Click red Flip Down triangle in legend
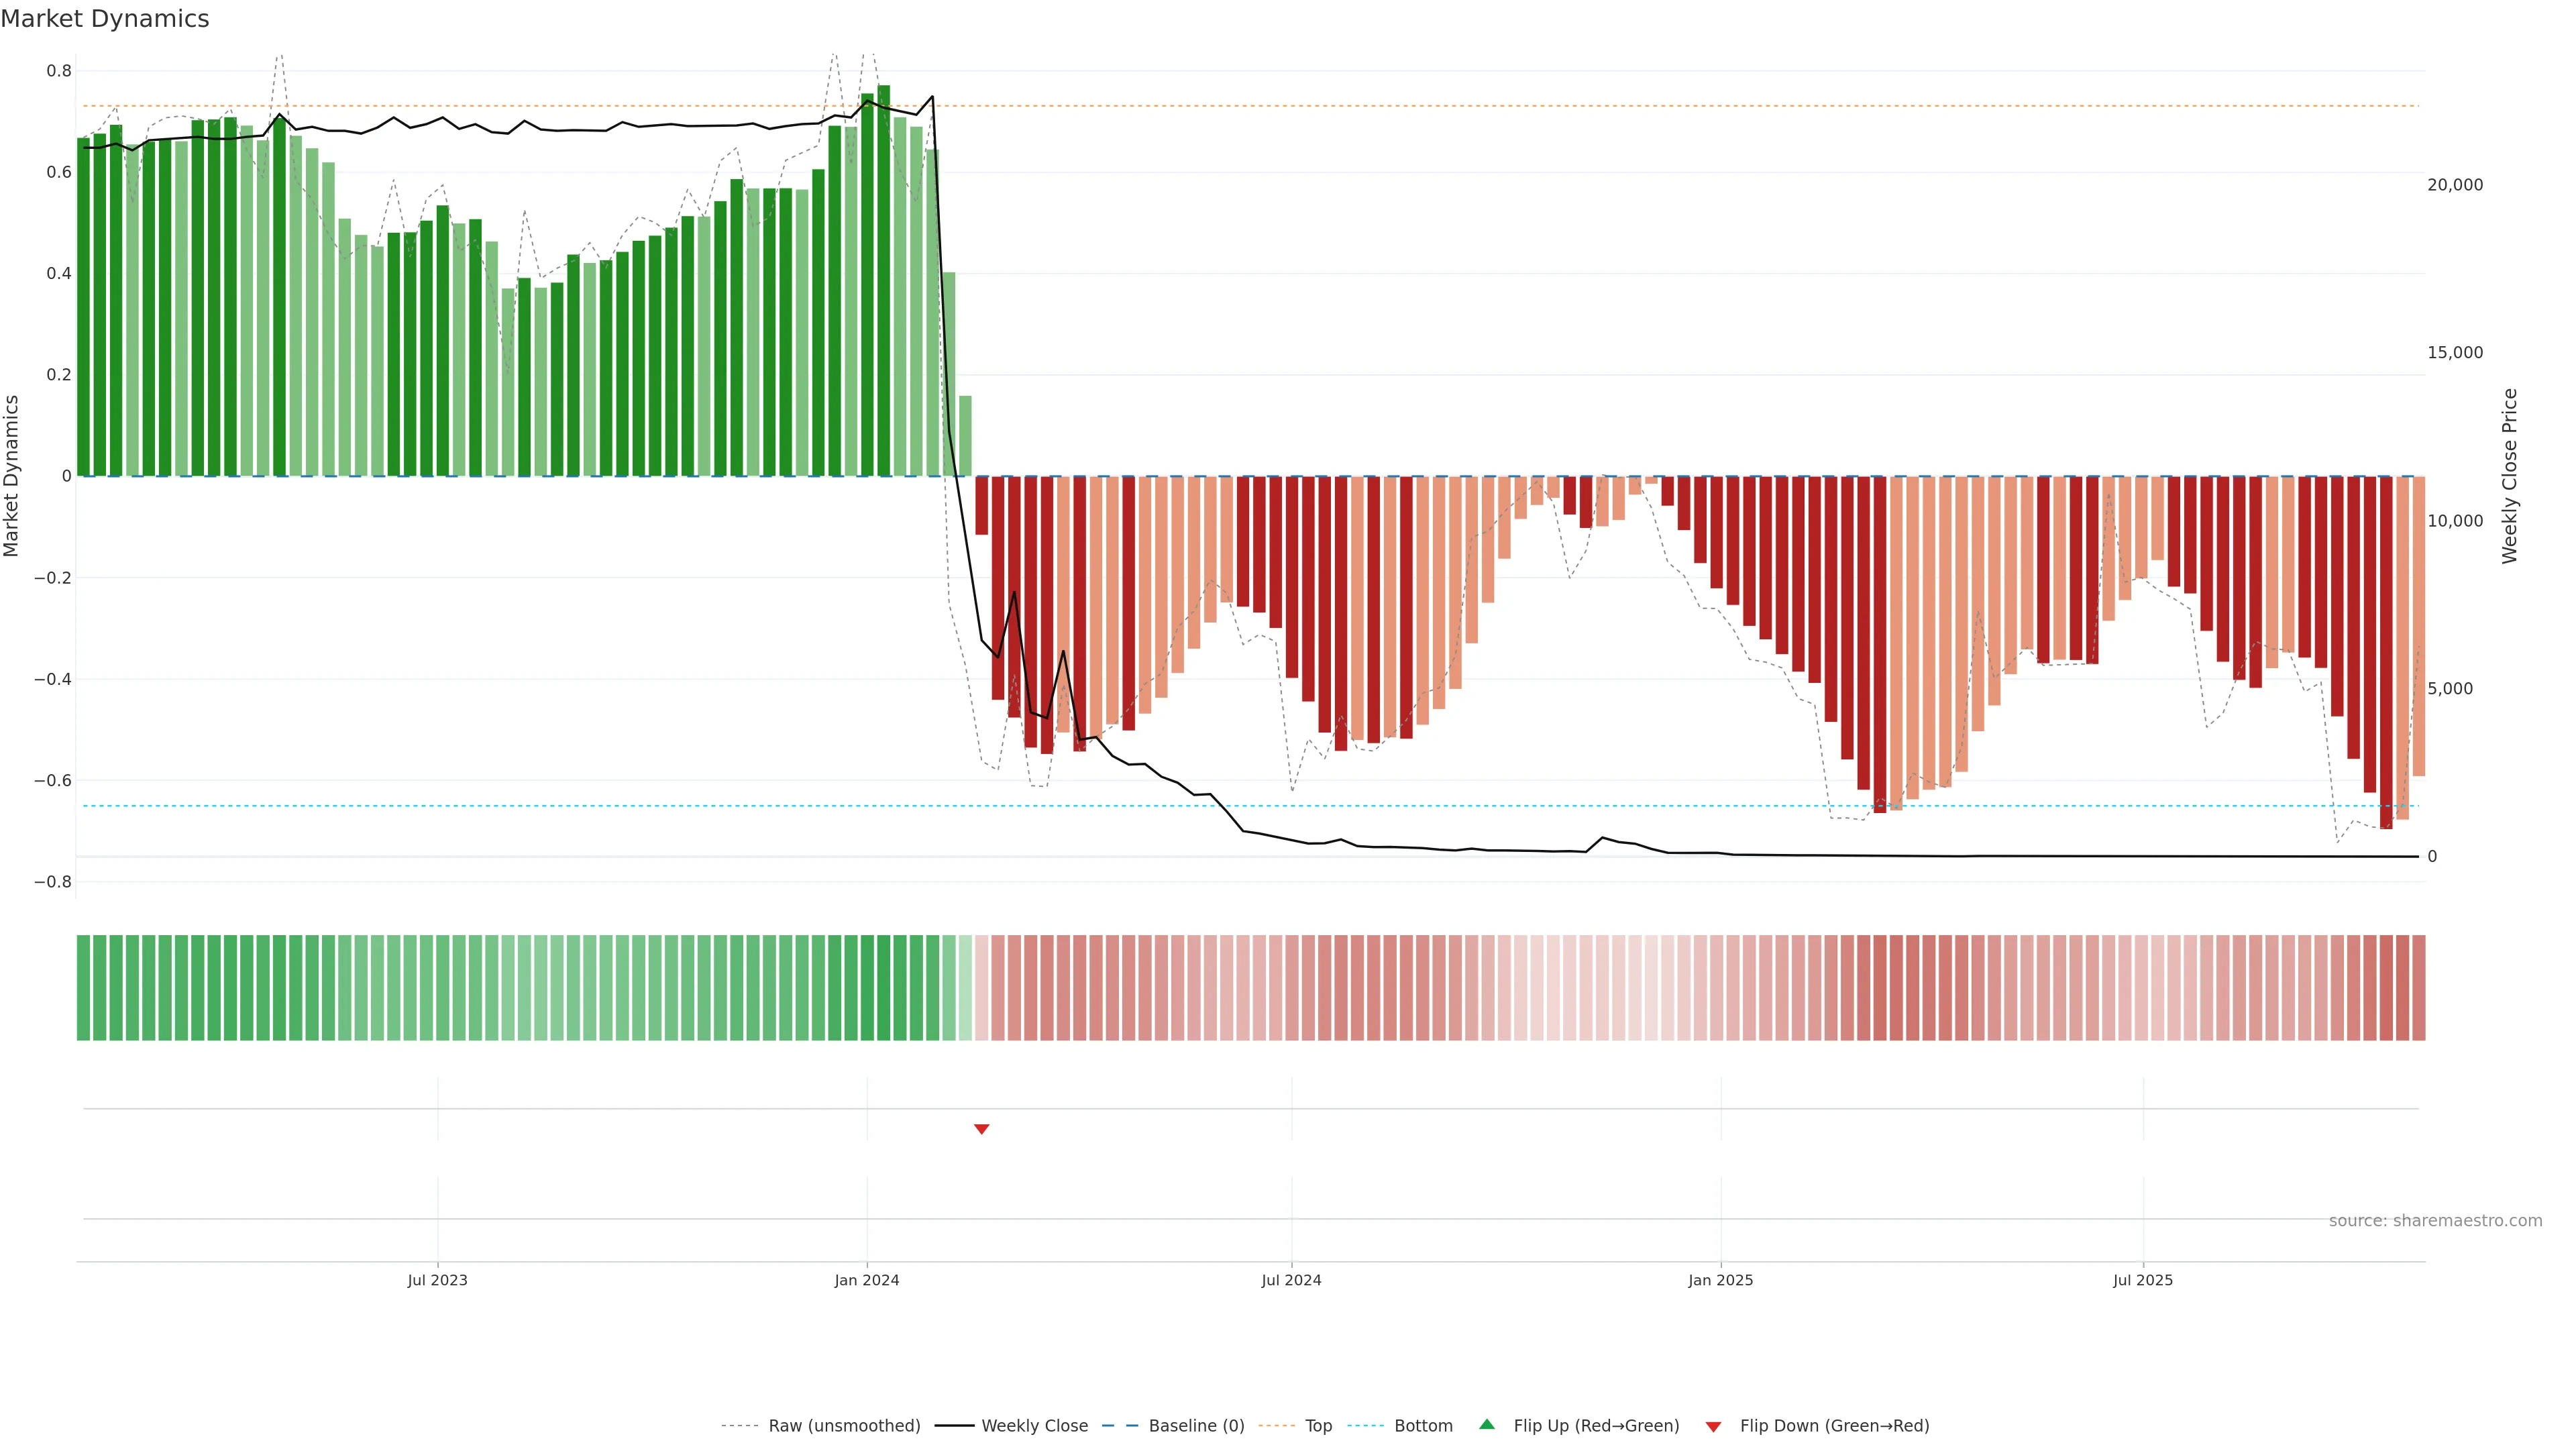This screenshot has width=2576, height=1449. tap(1713, 1426)
